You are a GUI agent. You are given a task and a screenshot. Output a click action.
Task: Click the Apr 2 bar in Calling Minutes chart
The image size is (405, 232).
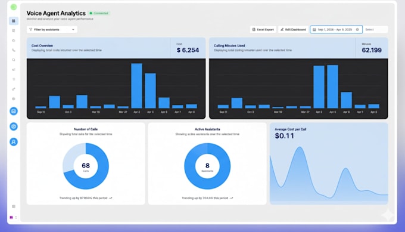click(x=319, y=87)
